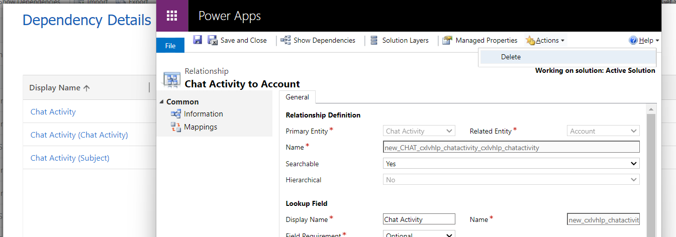Open Chat Activity (Subject) link

70,158
